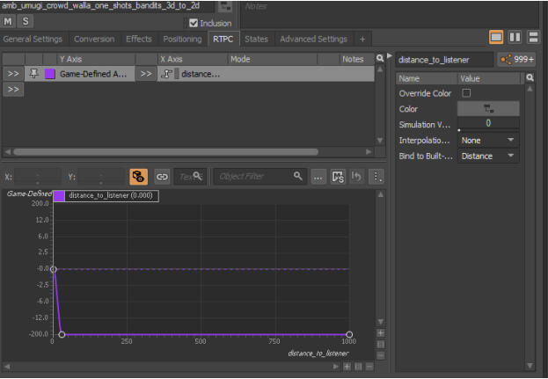Image resolution: width=548 pixels, height=379 pixels.
Task: Click the 999+ references button
Action: (516, 60)
